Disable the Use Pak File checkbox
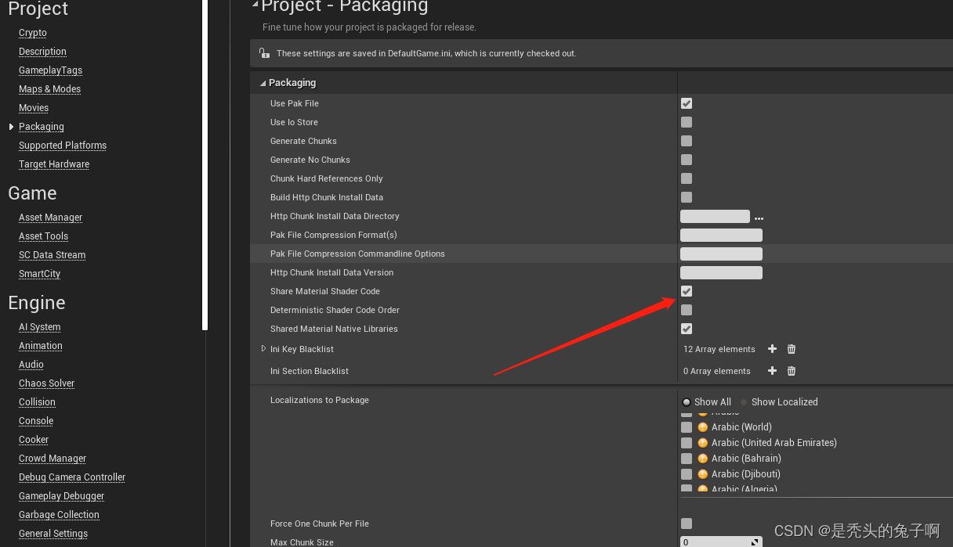This screenshot has height=547, width=953. tap(687, 103)
